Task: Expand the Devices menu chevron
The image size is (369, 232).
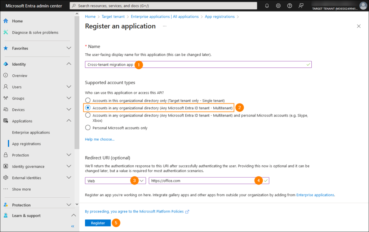Action: (69, 109)
